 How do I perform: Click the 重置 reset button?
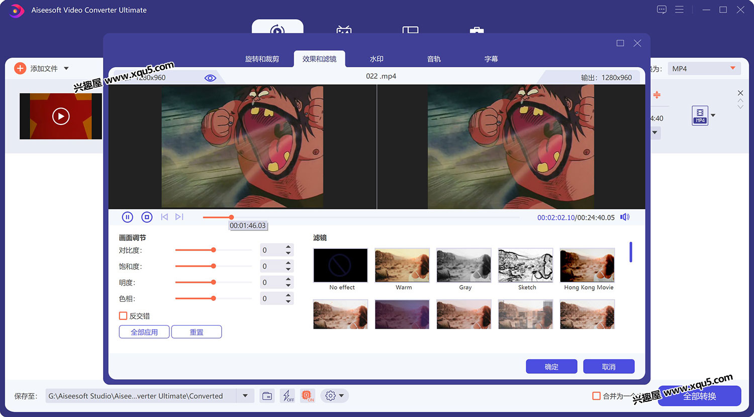[x=197, y=332]
